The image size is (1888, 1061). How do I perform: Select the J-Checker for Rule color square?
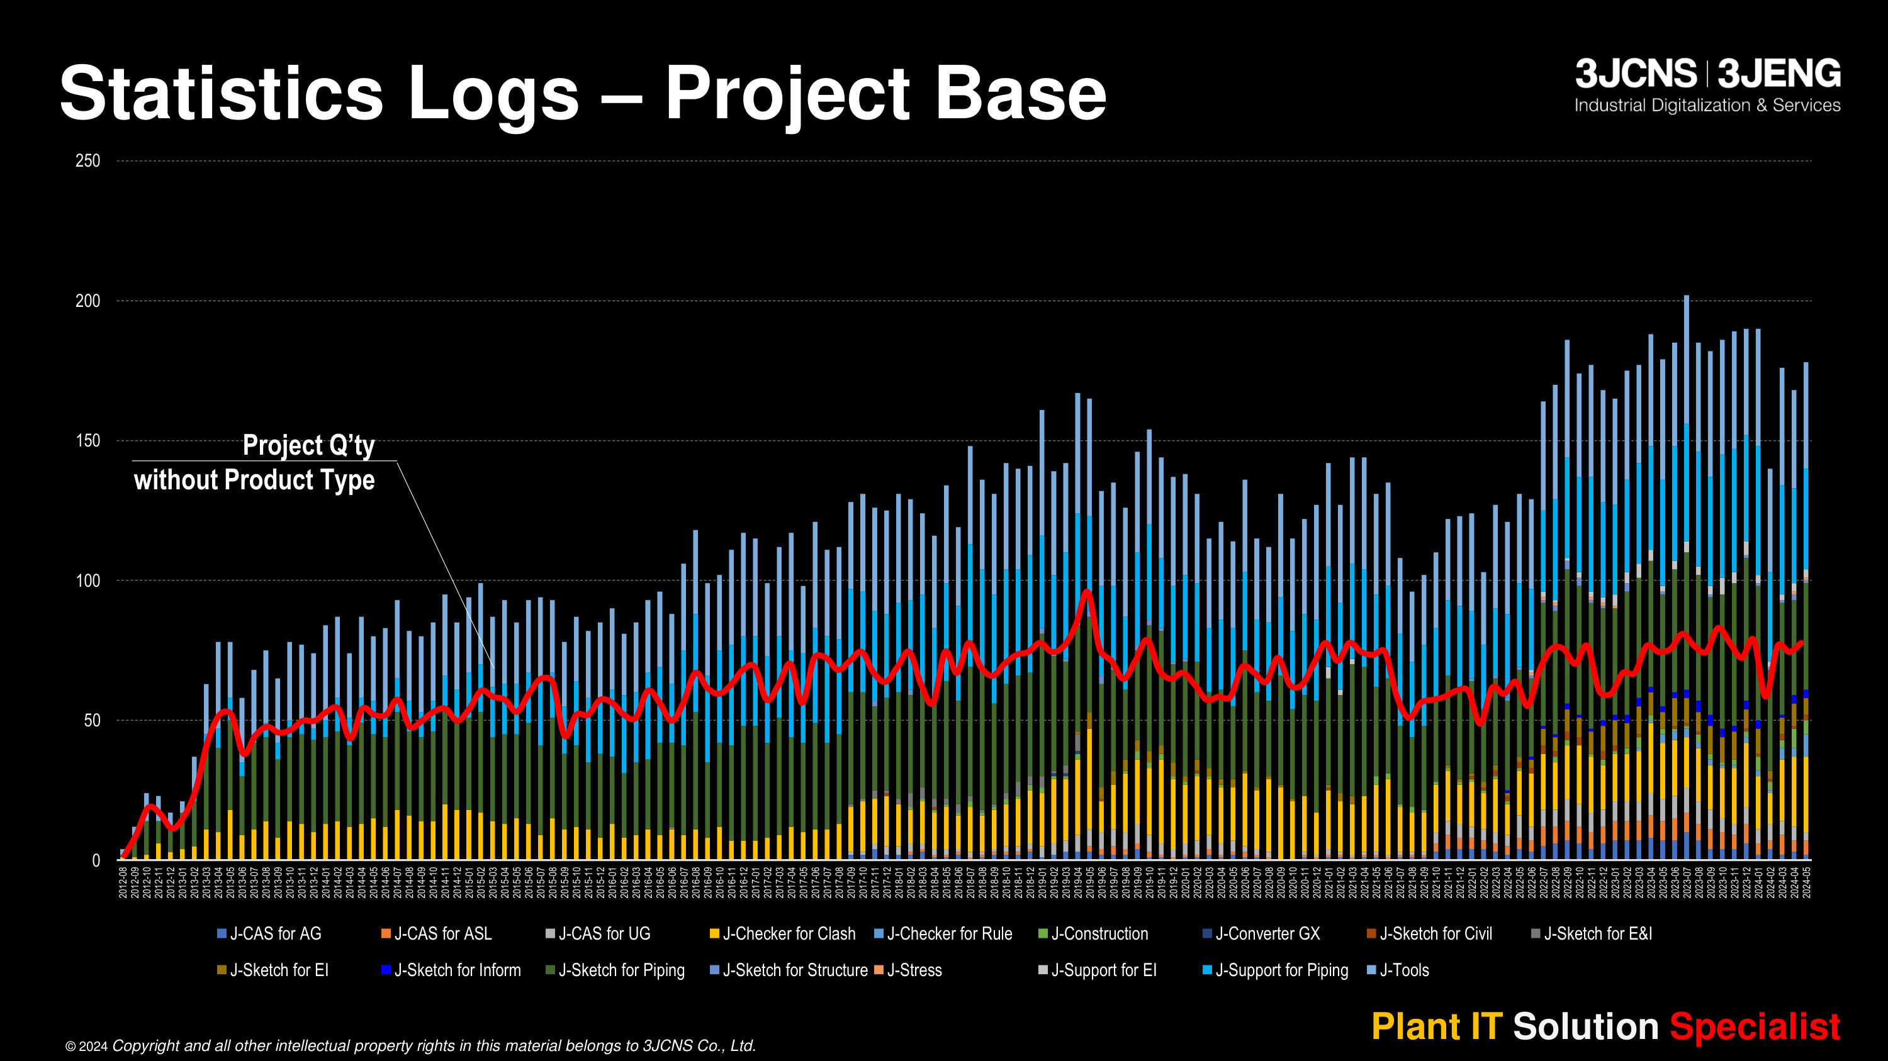[878, 933]
